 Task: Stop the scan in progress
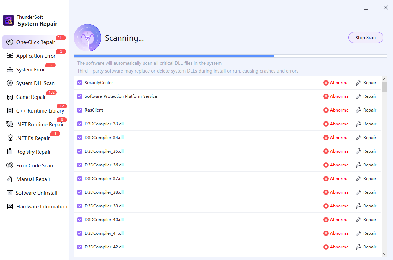pos(365,38)
